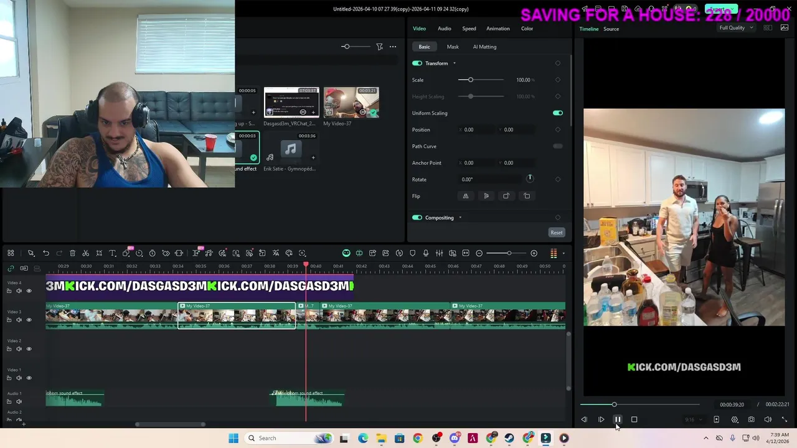Click the green Export button
The image size is (797, 448).
pos(721,9)
